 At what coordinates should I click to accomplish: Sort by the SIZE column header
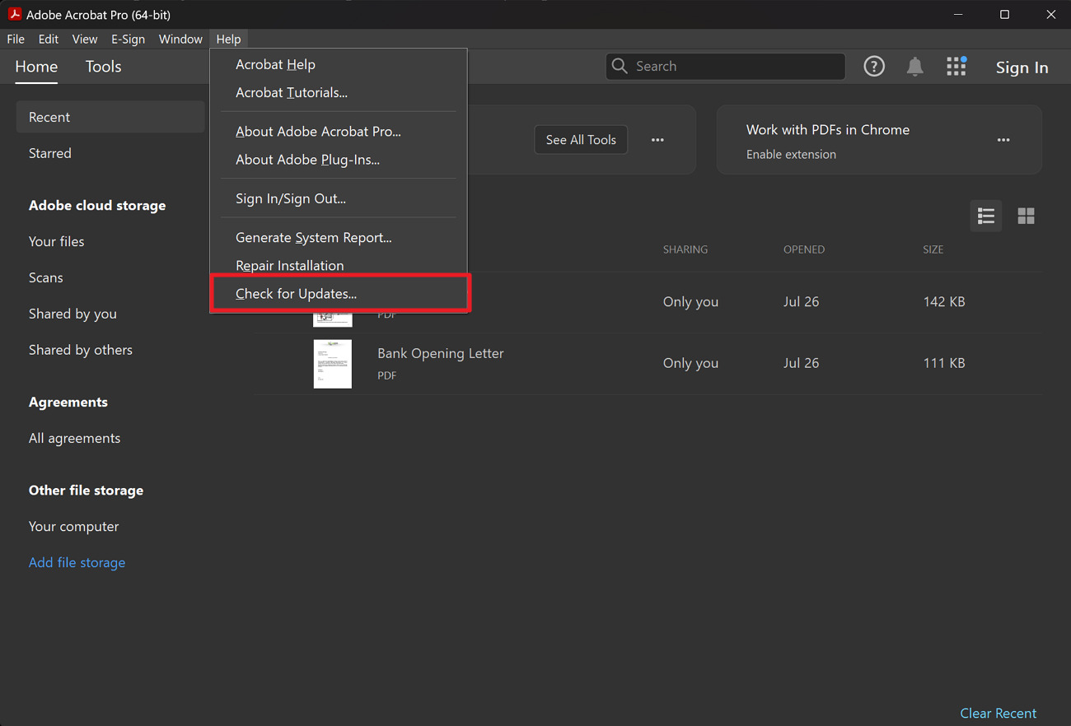tap(933, 249)
